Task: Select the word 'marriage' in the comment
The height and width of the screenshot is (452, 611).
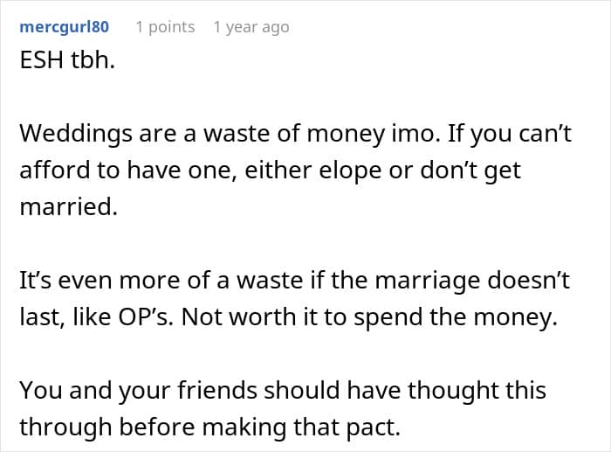Action: [428, 282]
